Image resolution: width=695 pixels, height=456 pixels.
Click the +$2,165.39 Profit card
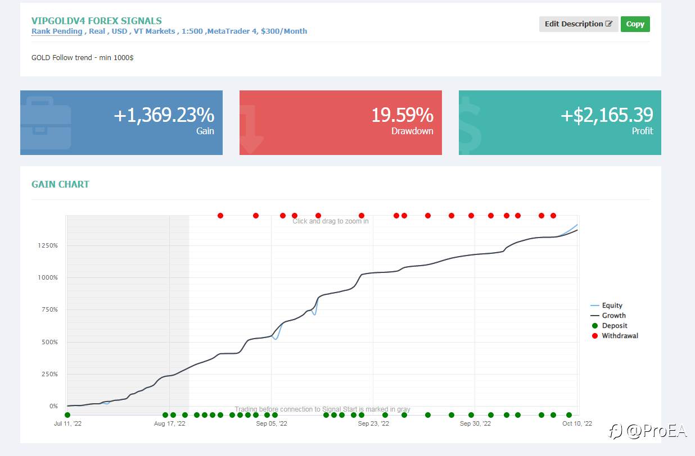(x=560, y=122)
